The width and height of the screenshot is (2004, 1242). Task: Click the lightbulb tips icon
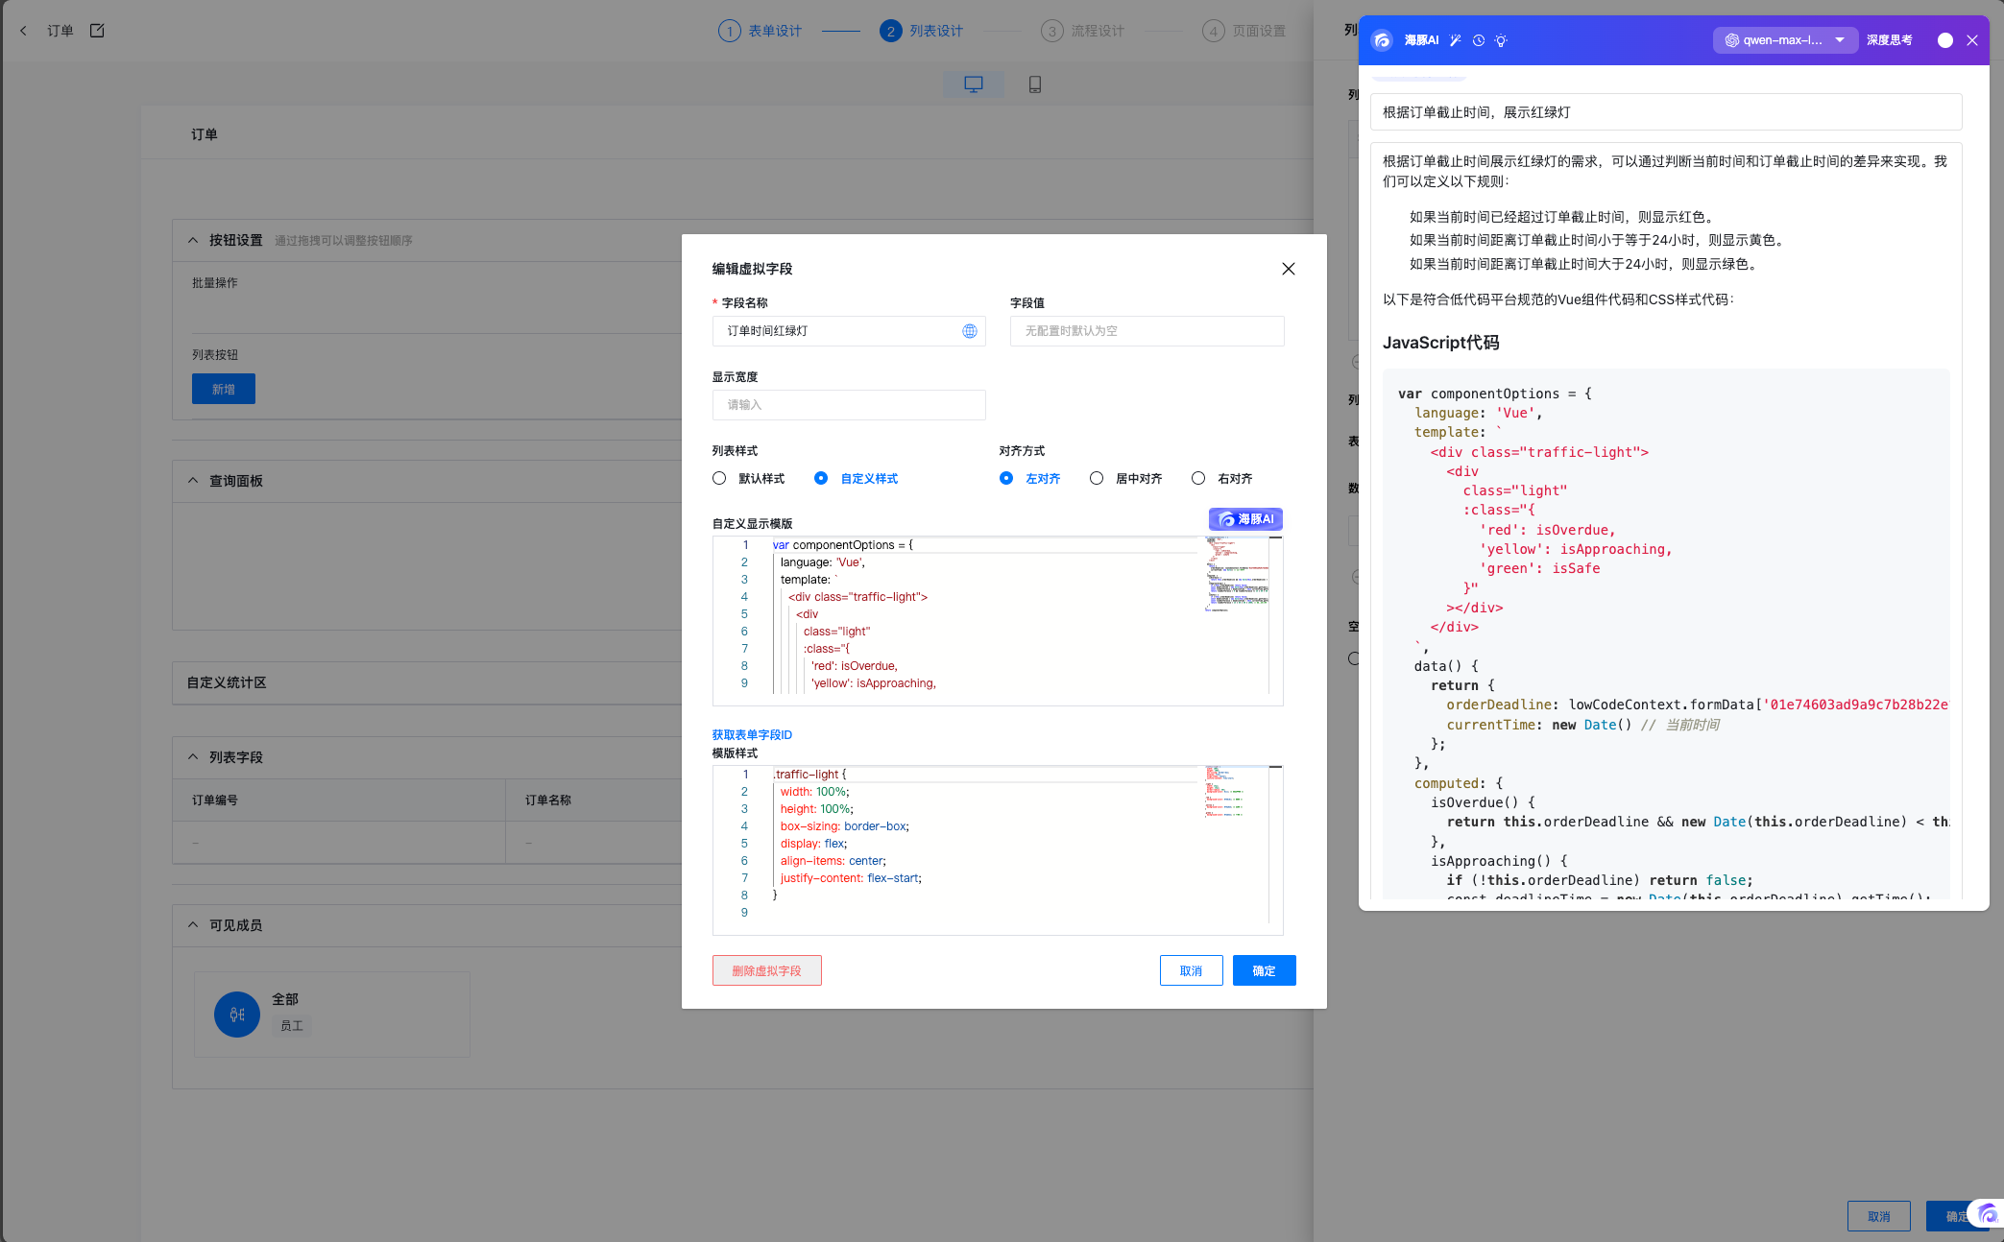click(1501, 40)
